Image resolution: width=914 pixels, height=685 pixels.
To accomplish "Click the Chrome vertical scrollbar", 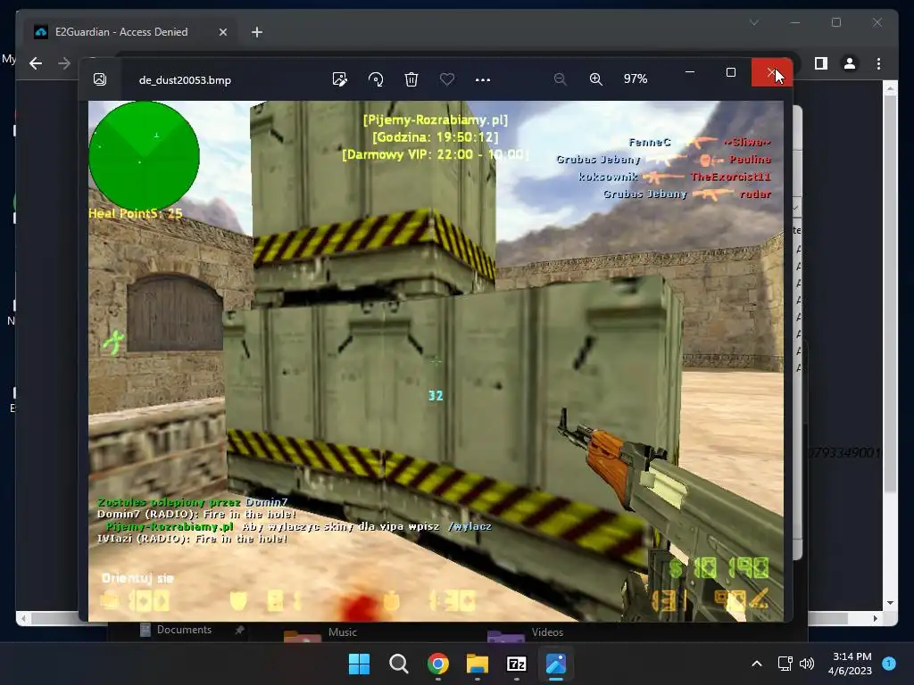I will (x=890, y=294).
